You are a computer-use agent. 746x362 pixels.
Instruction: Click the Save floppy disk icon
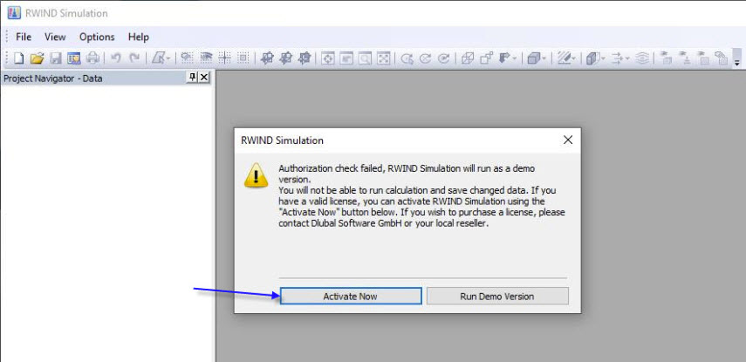(56, 58)
